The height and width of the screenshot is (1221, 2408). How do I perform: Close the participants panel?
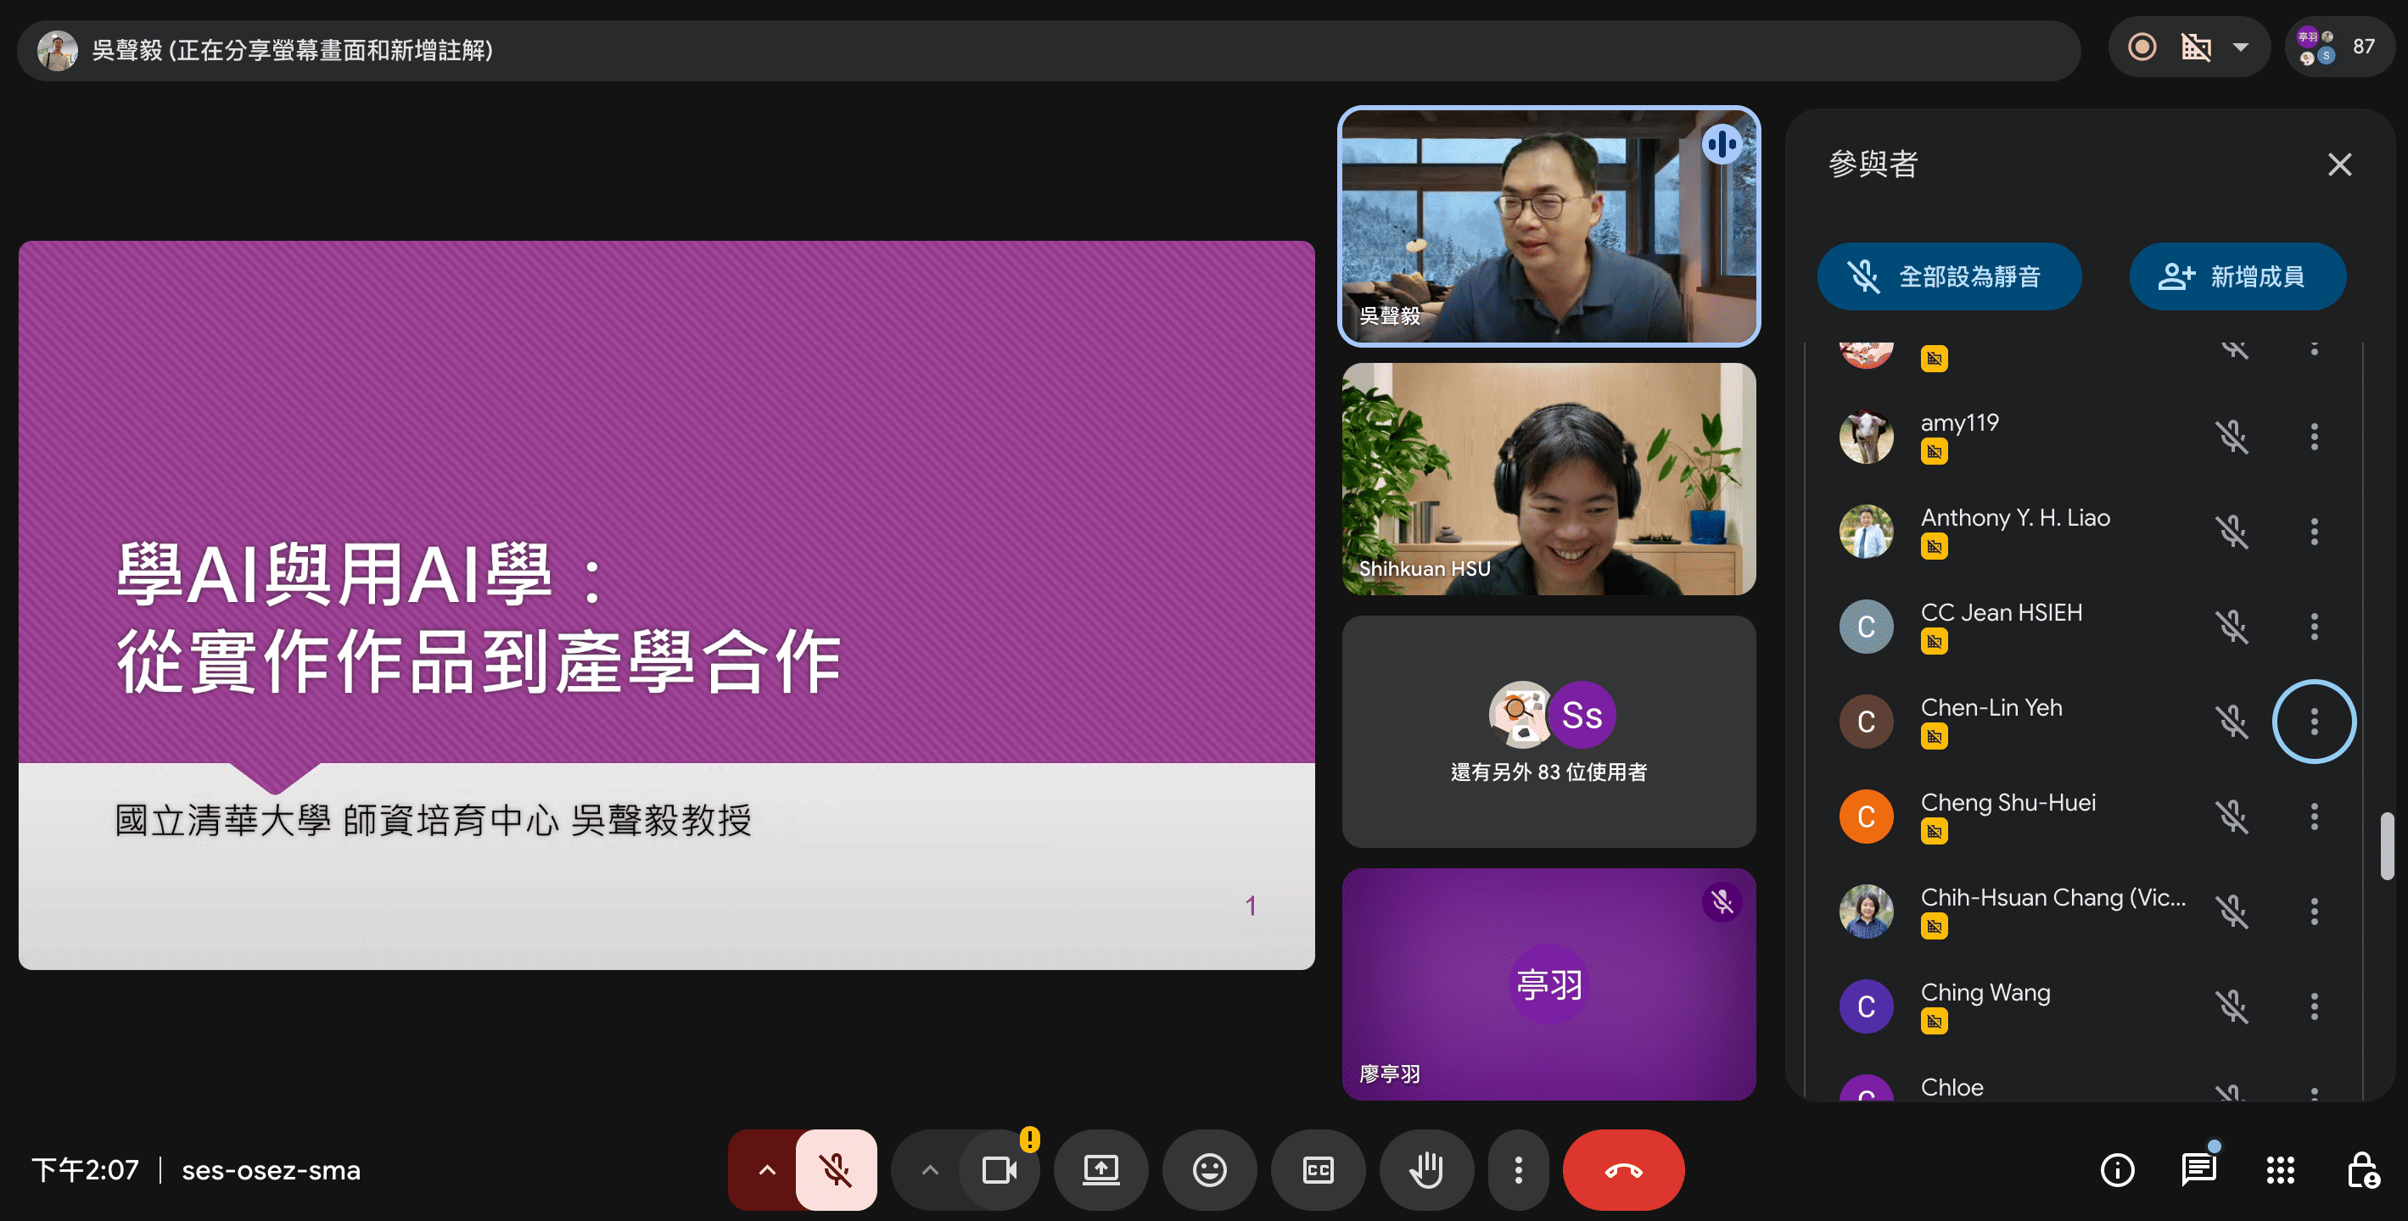coord(2338,164)
